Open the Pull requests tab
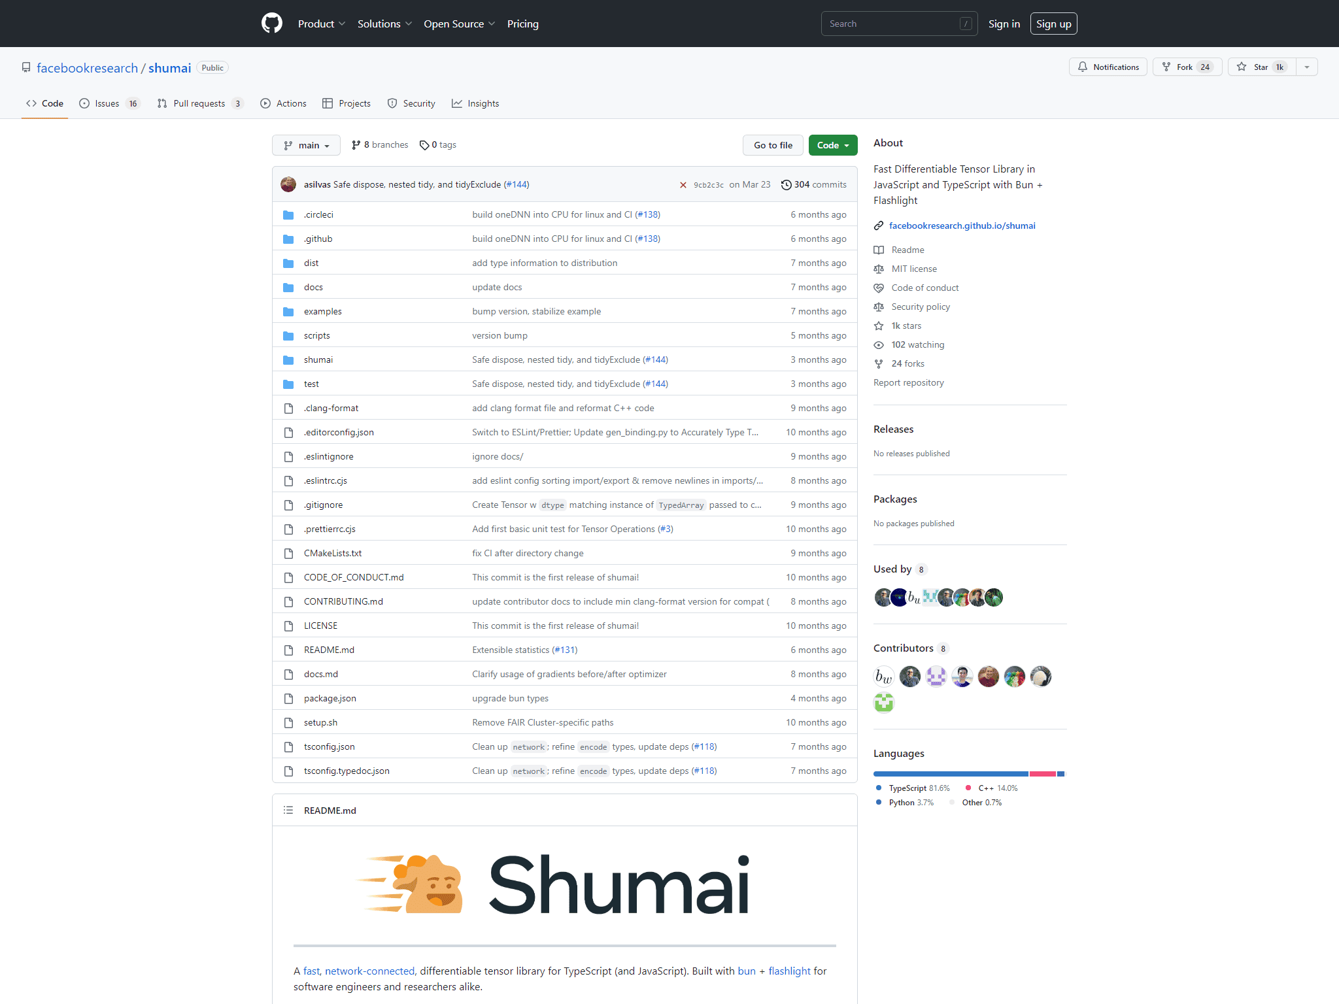This screenshot has height=1004, width=1339. [x=200, y=103]
